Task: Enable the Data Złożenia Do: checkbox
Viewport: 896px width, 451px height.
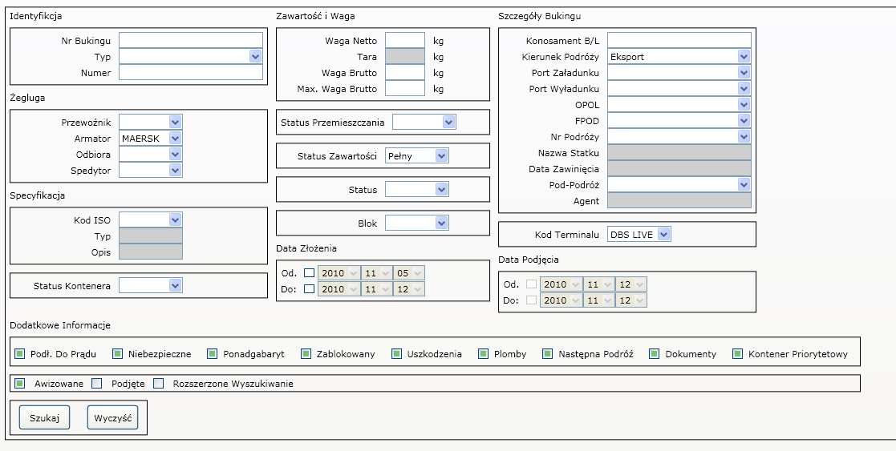Action: click(309, 289)
